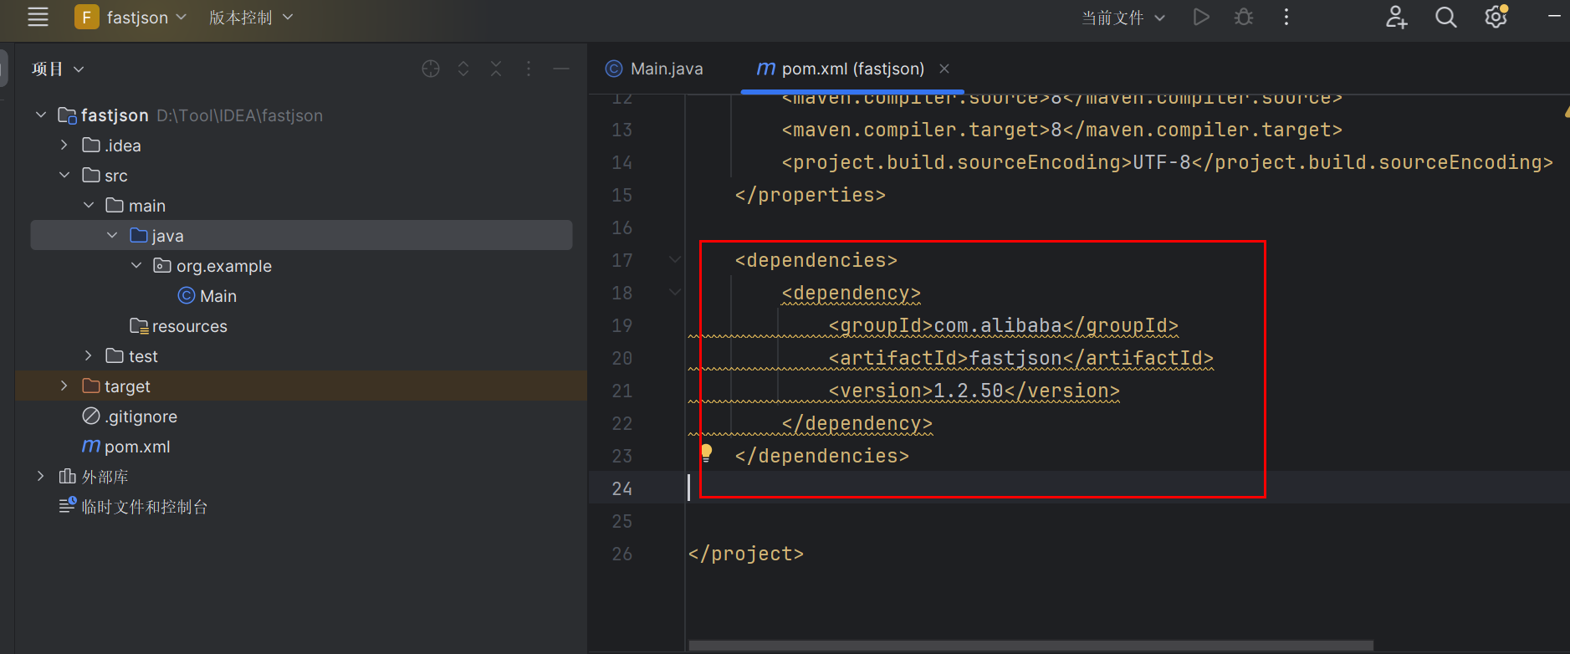Switch to the Main.java editor tab

pyautogui.click(x=655, y=69)
